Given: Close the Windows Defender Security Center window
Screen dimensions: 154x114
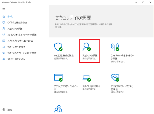Looking at the screenshot, I should (x=150, y=3).
